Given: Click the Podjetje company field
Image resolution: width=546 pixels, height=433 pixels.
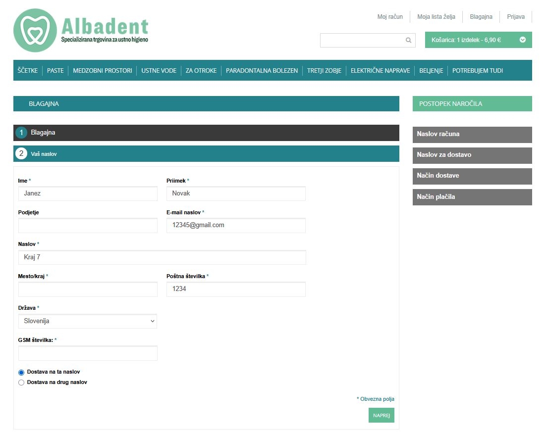Looking at the screenshot, I should (x=88, y=226).
